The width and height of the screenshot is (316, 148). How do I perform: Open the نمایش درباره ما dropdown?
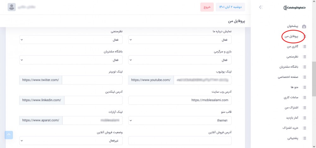180,40
